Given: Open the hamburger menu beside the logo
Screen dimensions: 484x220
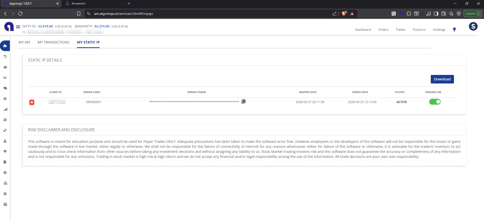Looking at the screenshot, I should (18, 27).
